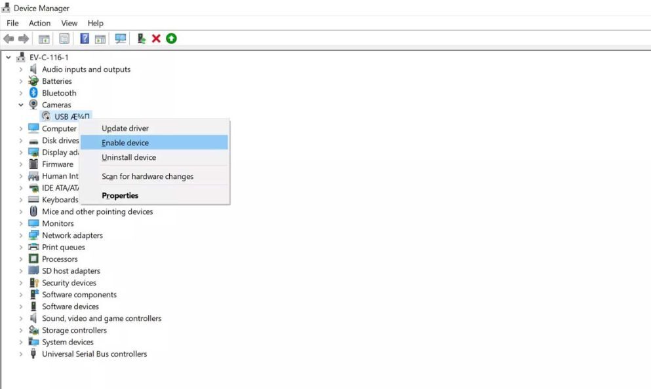Expand the Bluetooth category
Screen dimensions: 651x389
pyautogui.click(x=21, y=93)
